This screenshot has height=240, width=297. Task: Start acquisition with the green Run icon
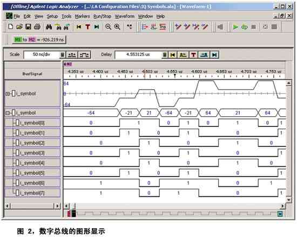[x=235, y=27]
